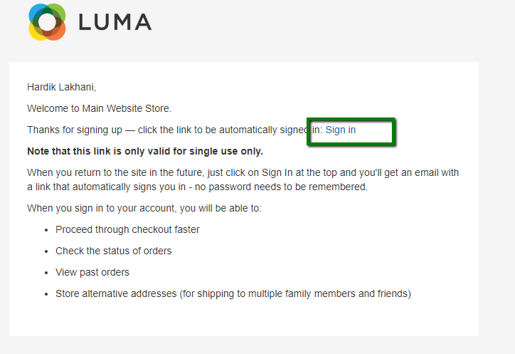
Task: Open the Sign in link
Action: pos(340,130)
